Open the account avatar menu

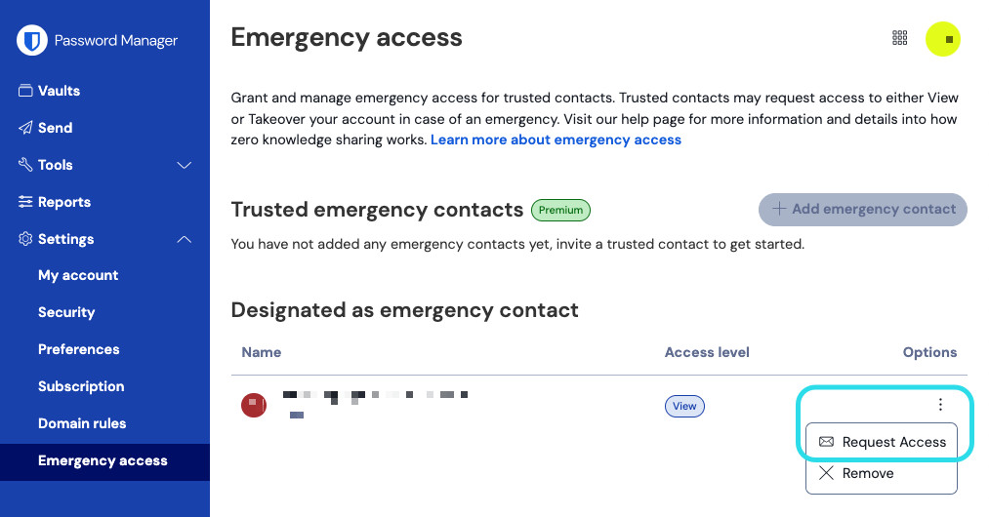click(x=944, y=39)
